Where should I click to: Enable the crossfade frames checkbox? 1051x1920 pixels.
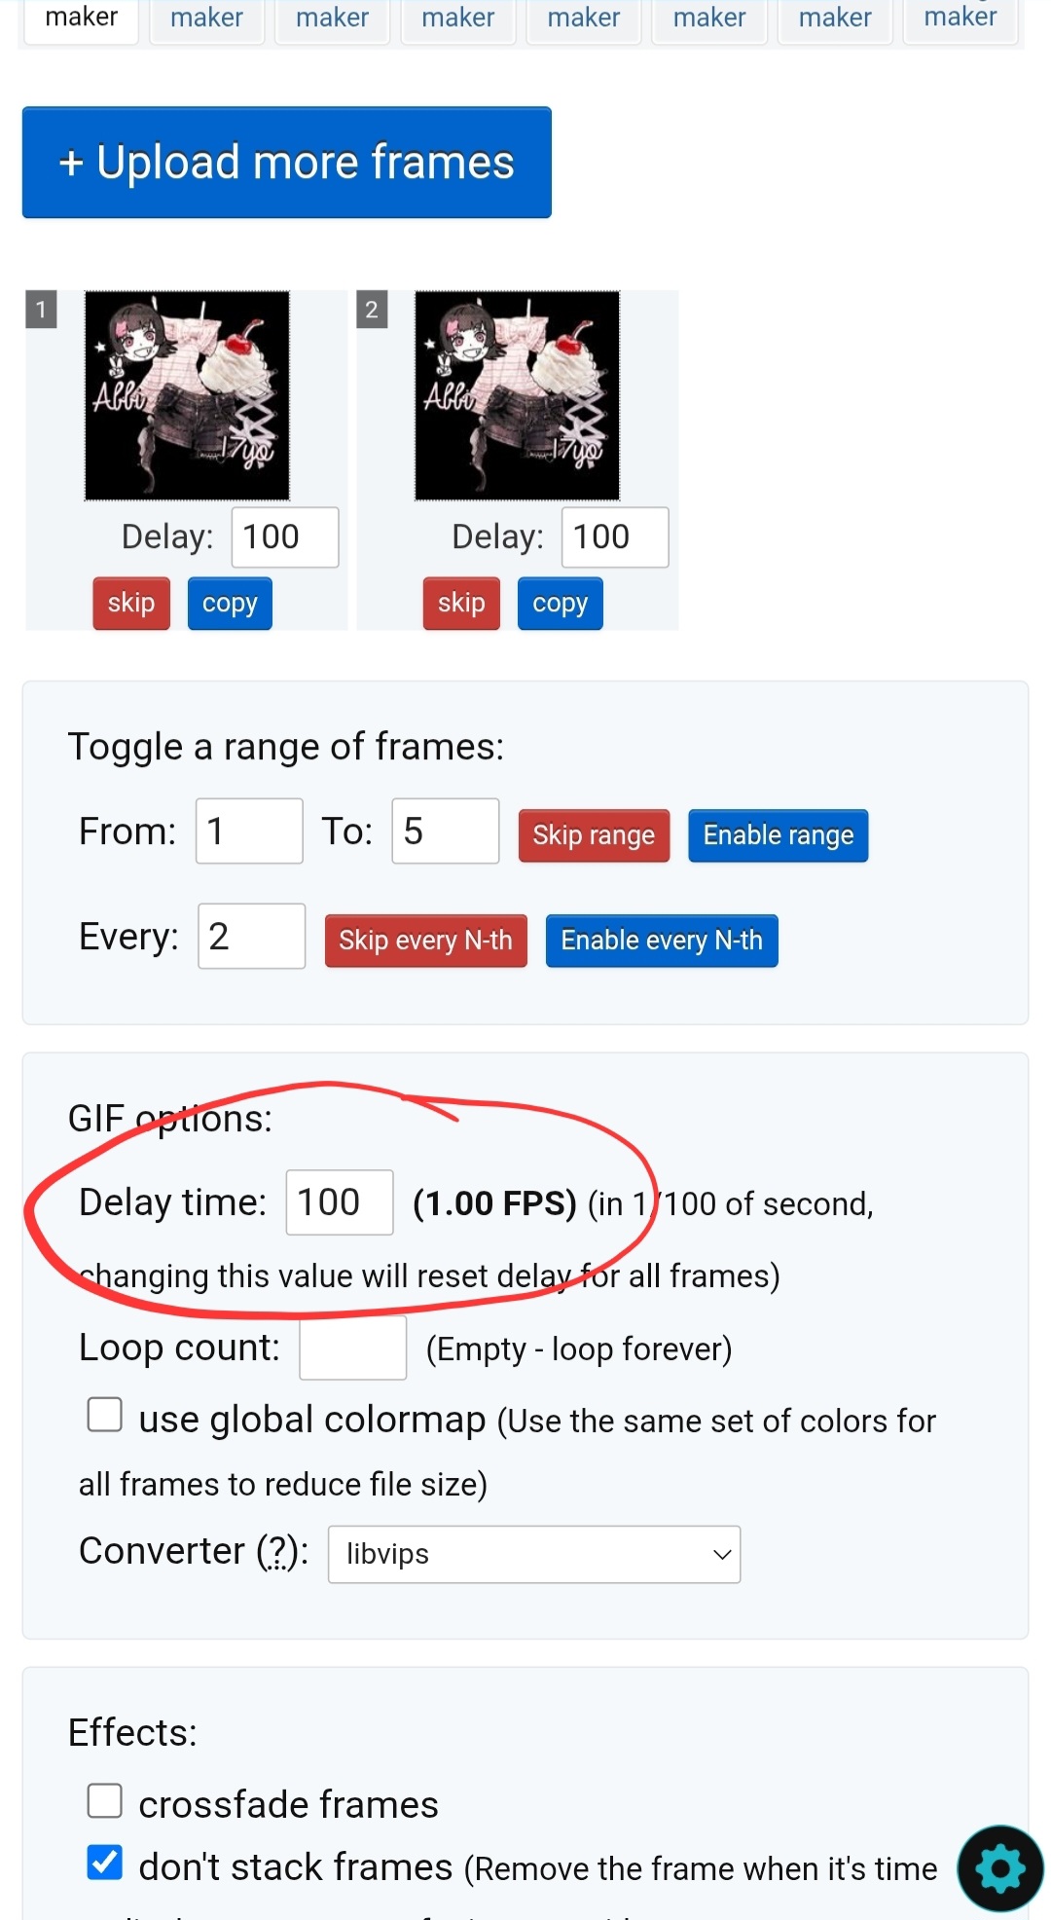pos(105,1801)
